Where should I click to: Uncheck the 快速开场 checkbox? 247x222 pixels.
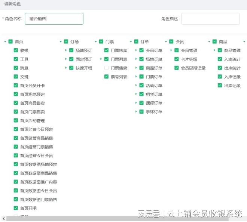coord(71,68)
